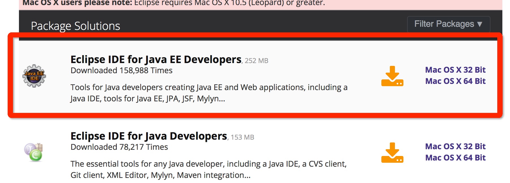Download Java EE Developers Mac OS X 32 Bit
Image resolution: width=510 pixels, height=183 pixels.
pyautogui.click(x=455, y=70)
